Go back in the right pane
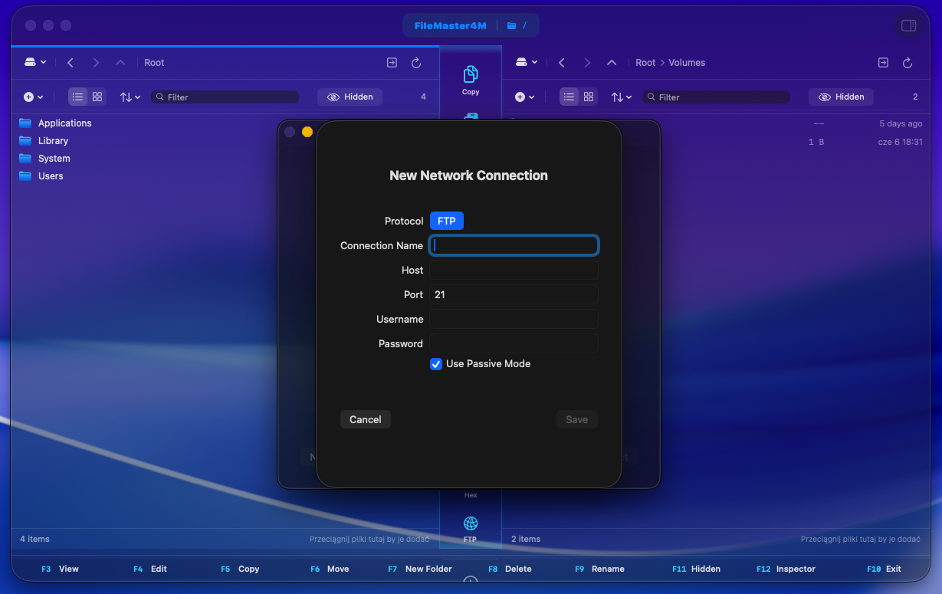Screen dimensions: 942x594 pyautogui.click(x=562, y=63)
